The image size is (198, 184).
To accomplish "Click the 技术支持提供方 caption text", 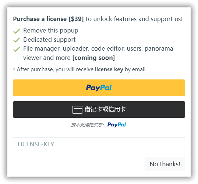I will pyautogui.click(x=87, y=125).
